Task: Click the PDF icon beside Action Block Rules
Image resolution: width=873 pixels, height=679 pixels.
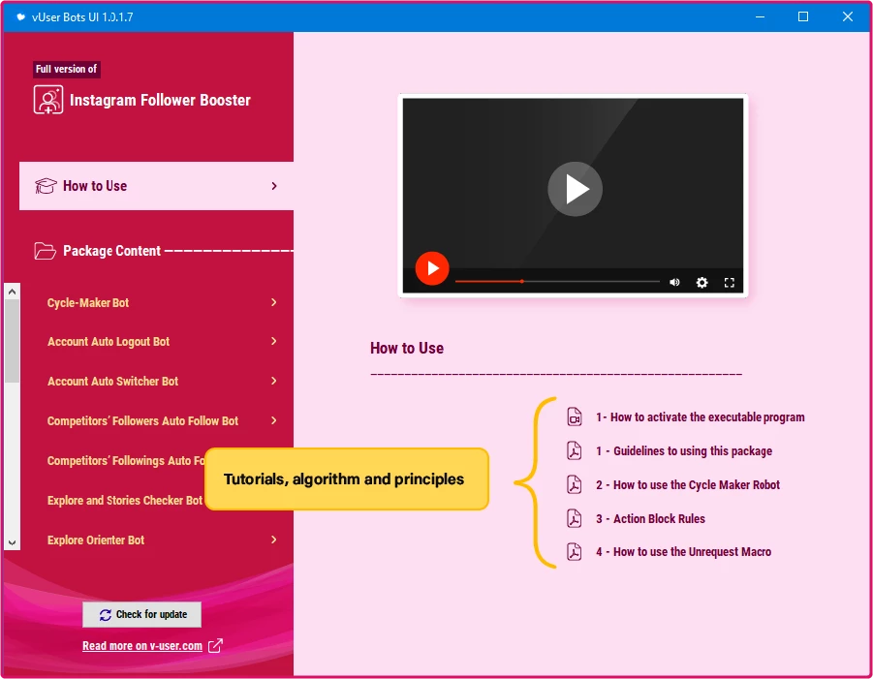Action: [574, 519]
